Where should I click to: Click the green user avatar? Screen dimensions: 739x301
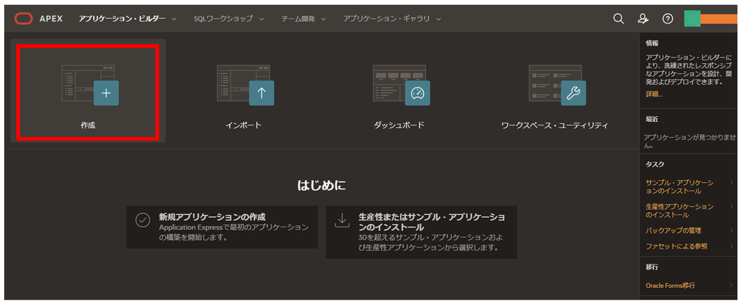click(692, 19)
